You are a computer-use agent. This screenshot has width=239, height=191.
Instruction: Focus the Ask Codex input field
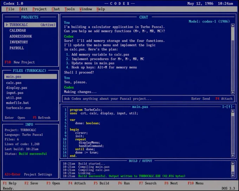pos(125,99)
